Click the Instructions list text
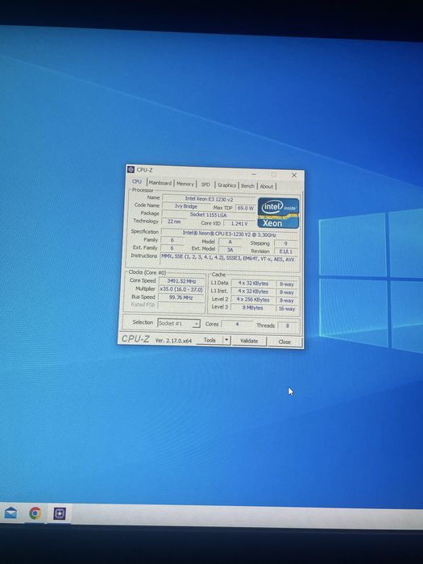This screenshot has height=564, width=423. tap(228, 259)
